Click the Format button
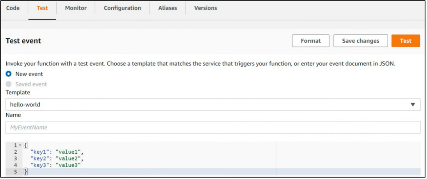Viewport: 427px width, 179px height. 311,41
